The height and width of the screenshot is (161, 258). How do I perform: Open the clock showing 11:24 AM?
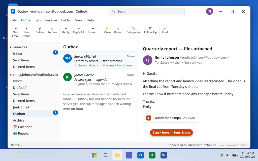pyautogui.click(x=248, y=155)
